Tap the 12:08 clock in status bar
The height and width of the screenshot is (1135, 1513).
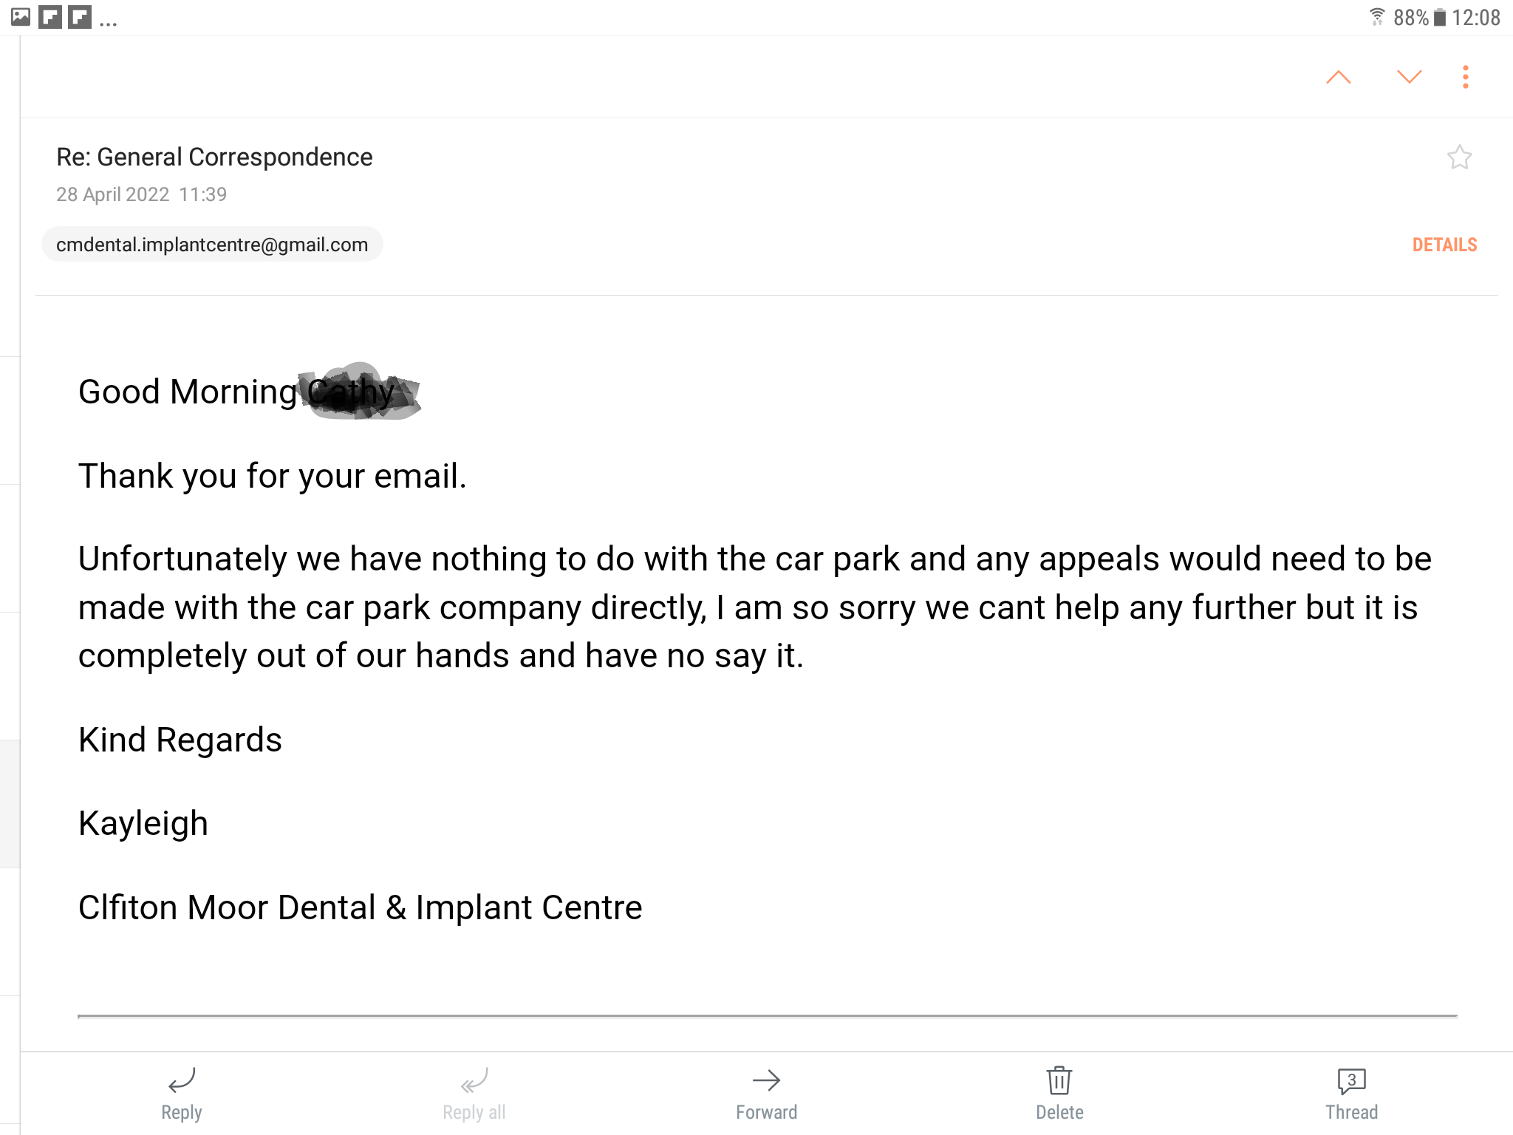tap(1476, 17)
